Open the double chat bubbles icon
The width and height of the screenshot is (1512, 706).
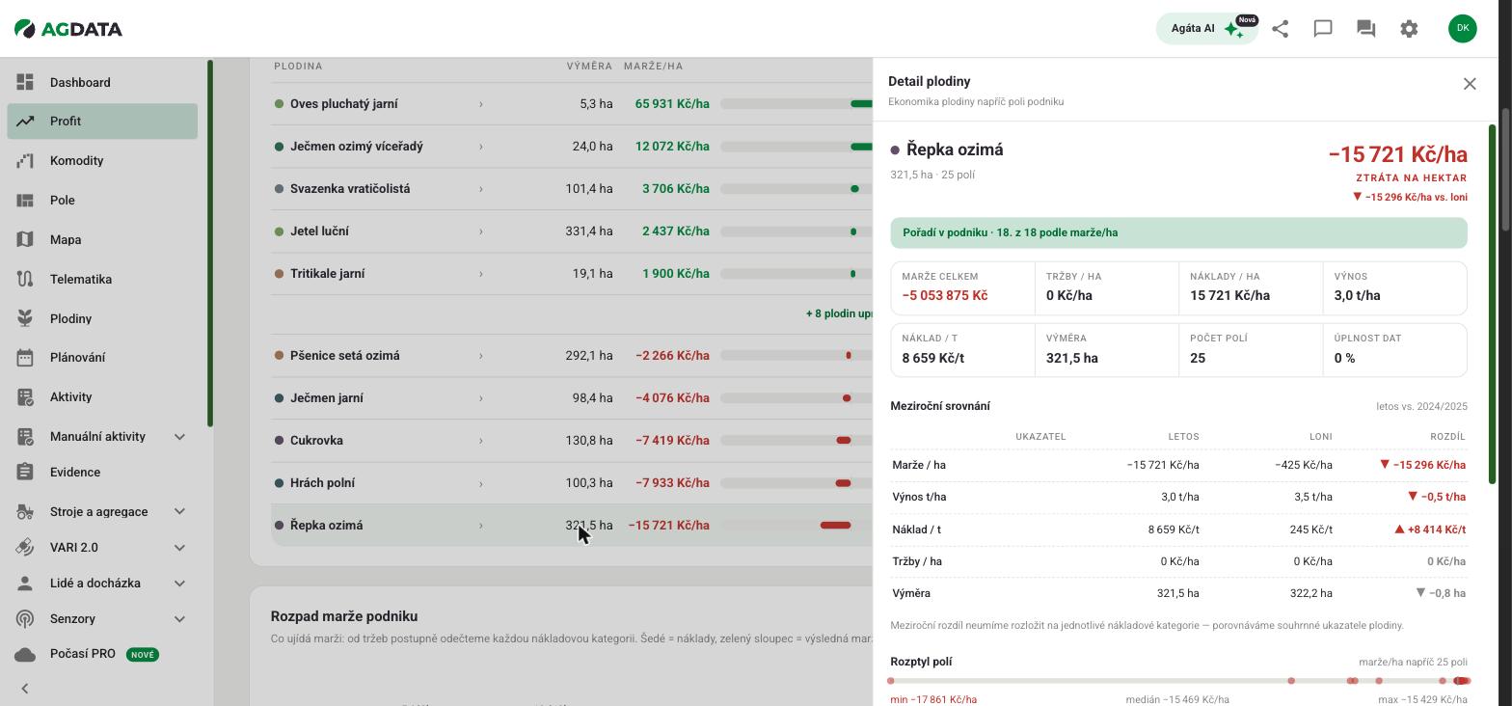(x=1365, y=29)
